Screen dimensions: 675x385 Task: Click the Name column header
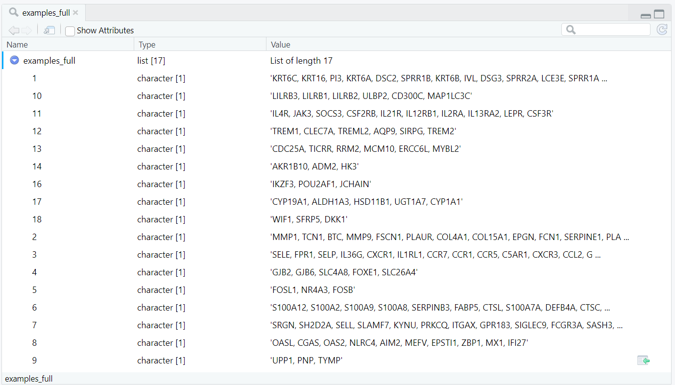tap(17, 45)
